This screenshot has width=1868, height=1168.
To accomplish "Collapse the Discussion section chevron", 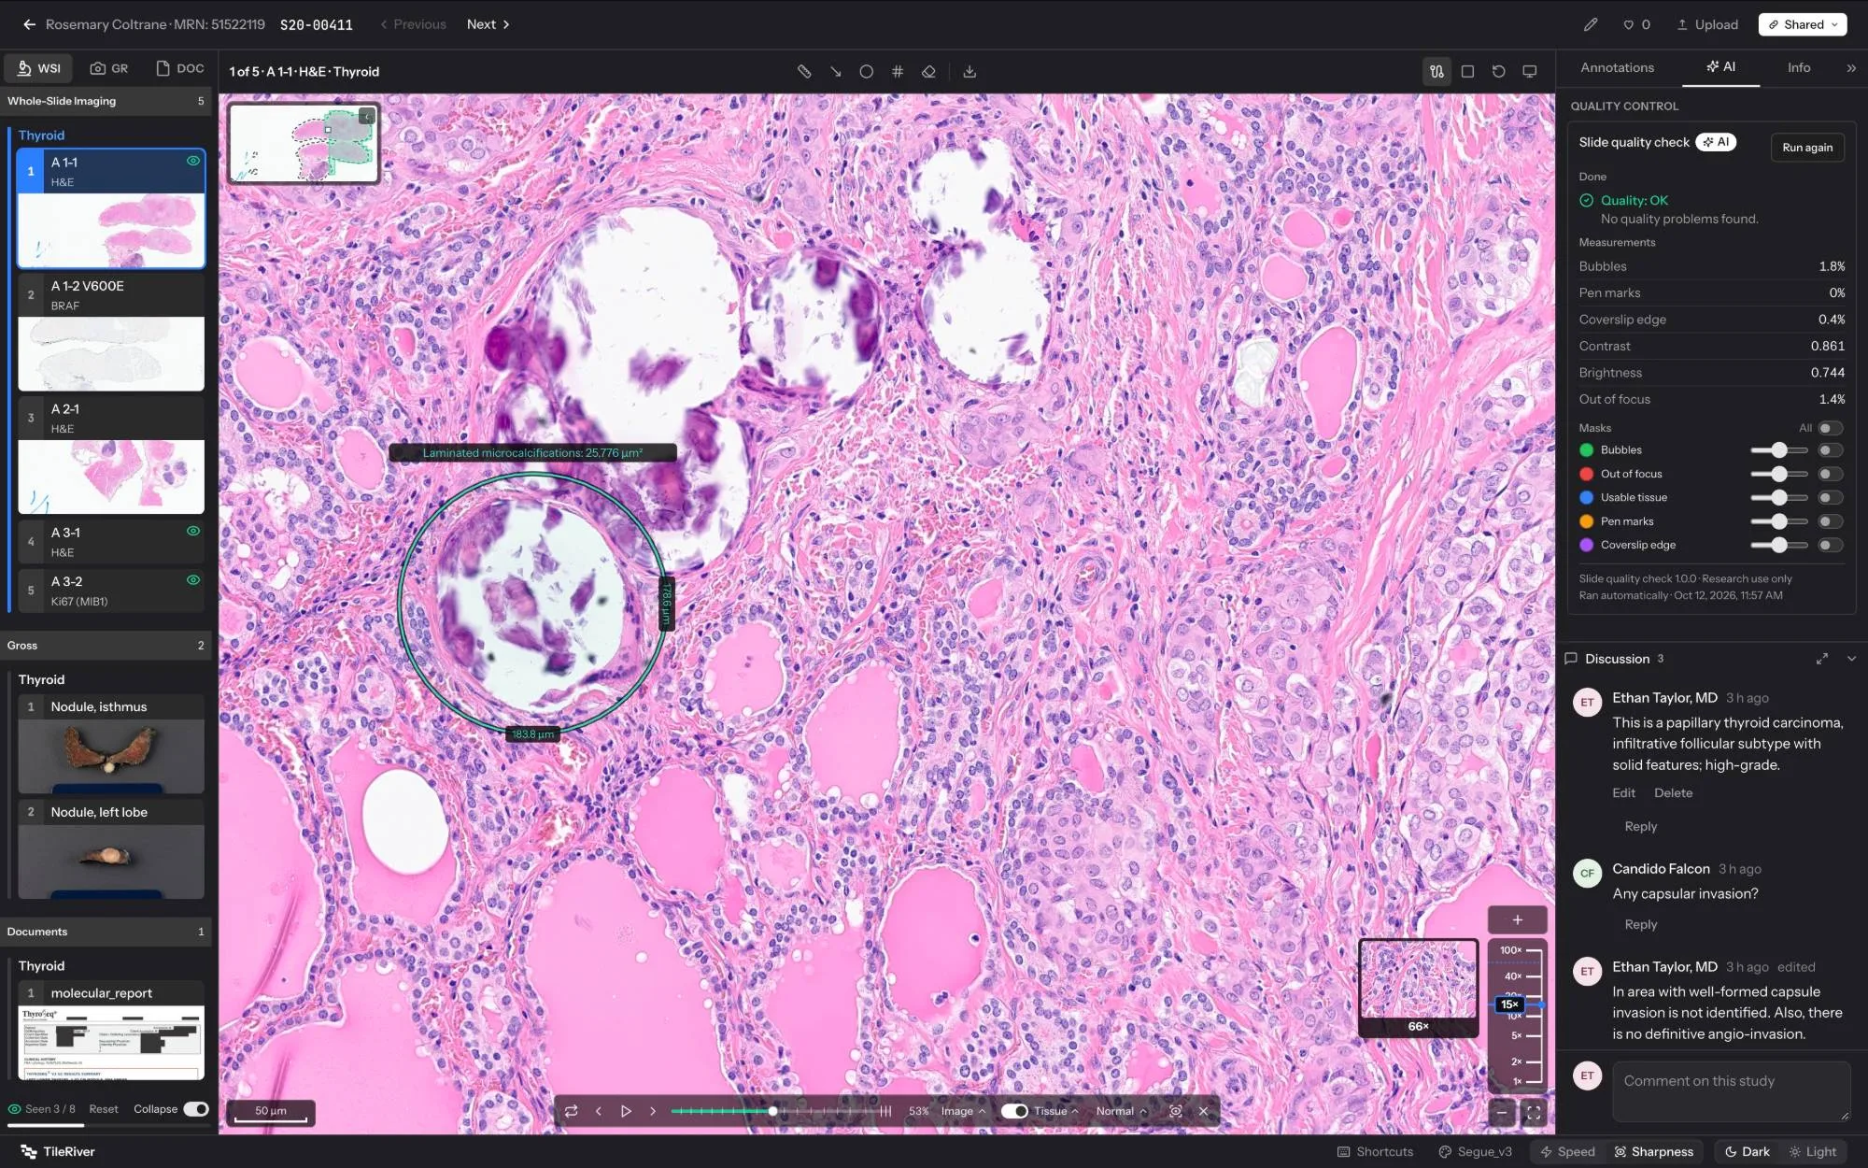I will (1851, 659).
